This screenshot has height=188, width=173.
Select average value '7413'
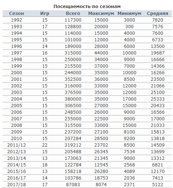coord(158,178)
